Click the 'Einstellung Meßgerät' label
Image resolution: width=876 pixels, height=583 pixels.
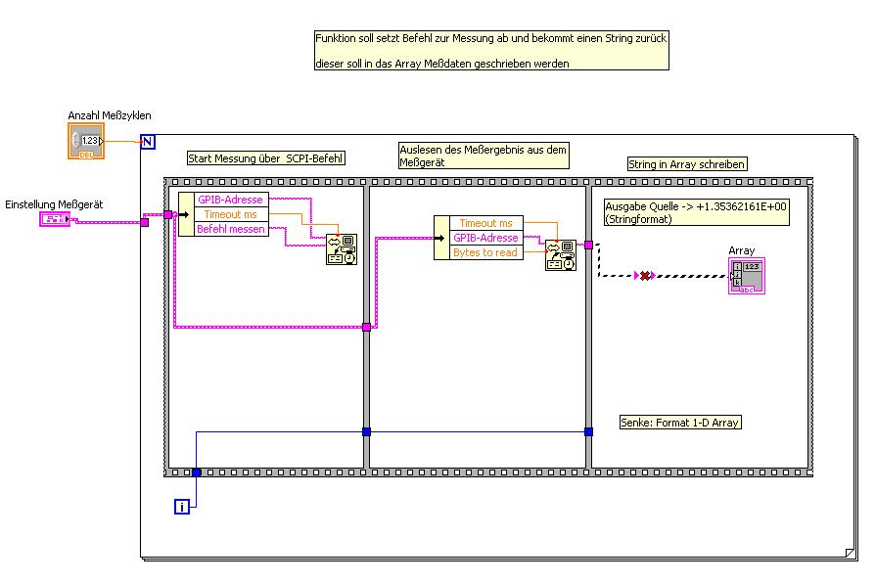tap(54, 204)
